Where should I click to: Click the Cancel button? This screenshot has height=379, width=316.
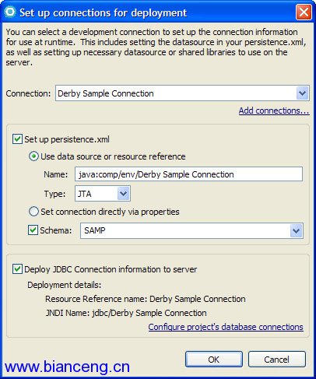(277, 360)
